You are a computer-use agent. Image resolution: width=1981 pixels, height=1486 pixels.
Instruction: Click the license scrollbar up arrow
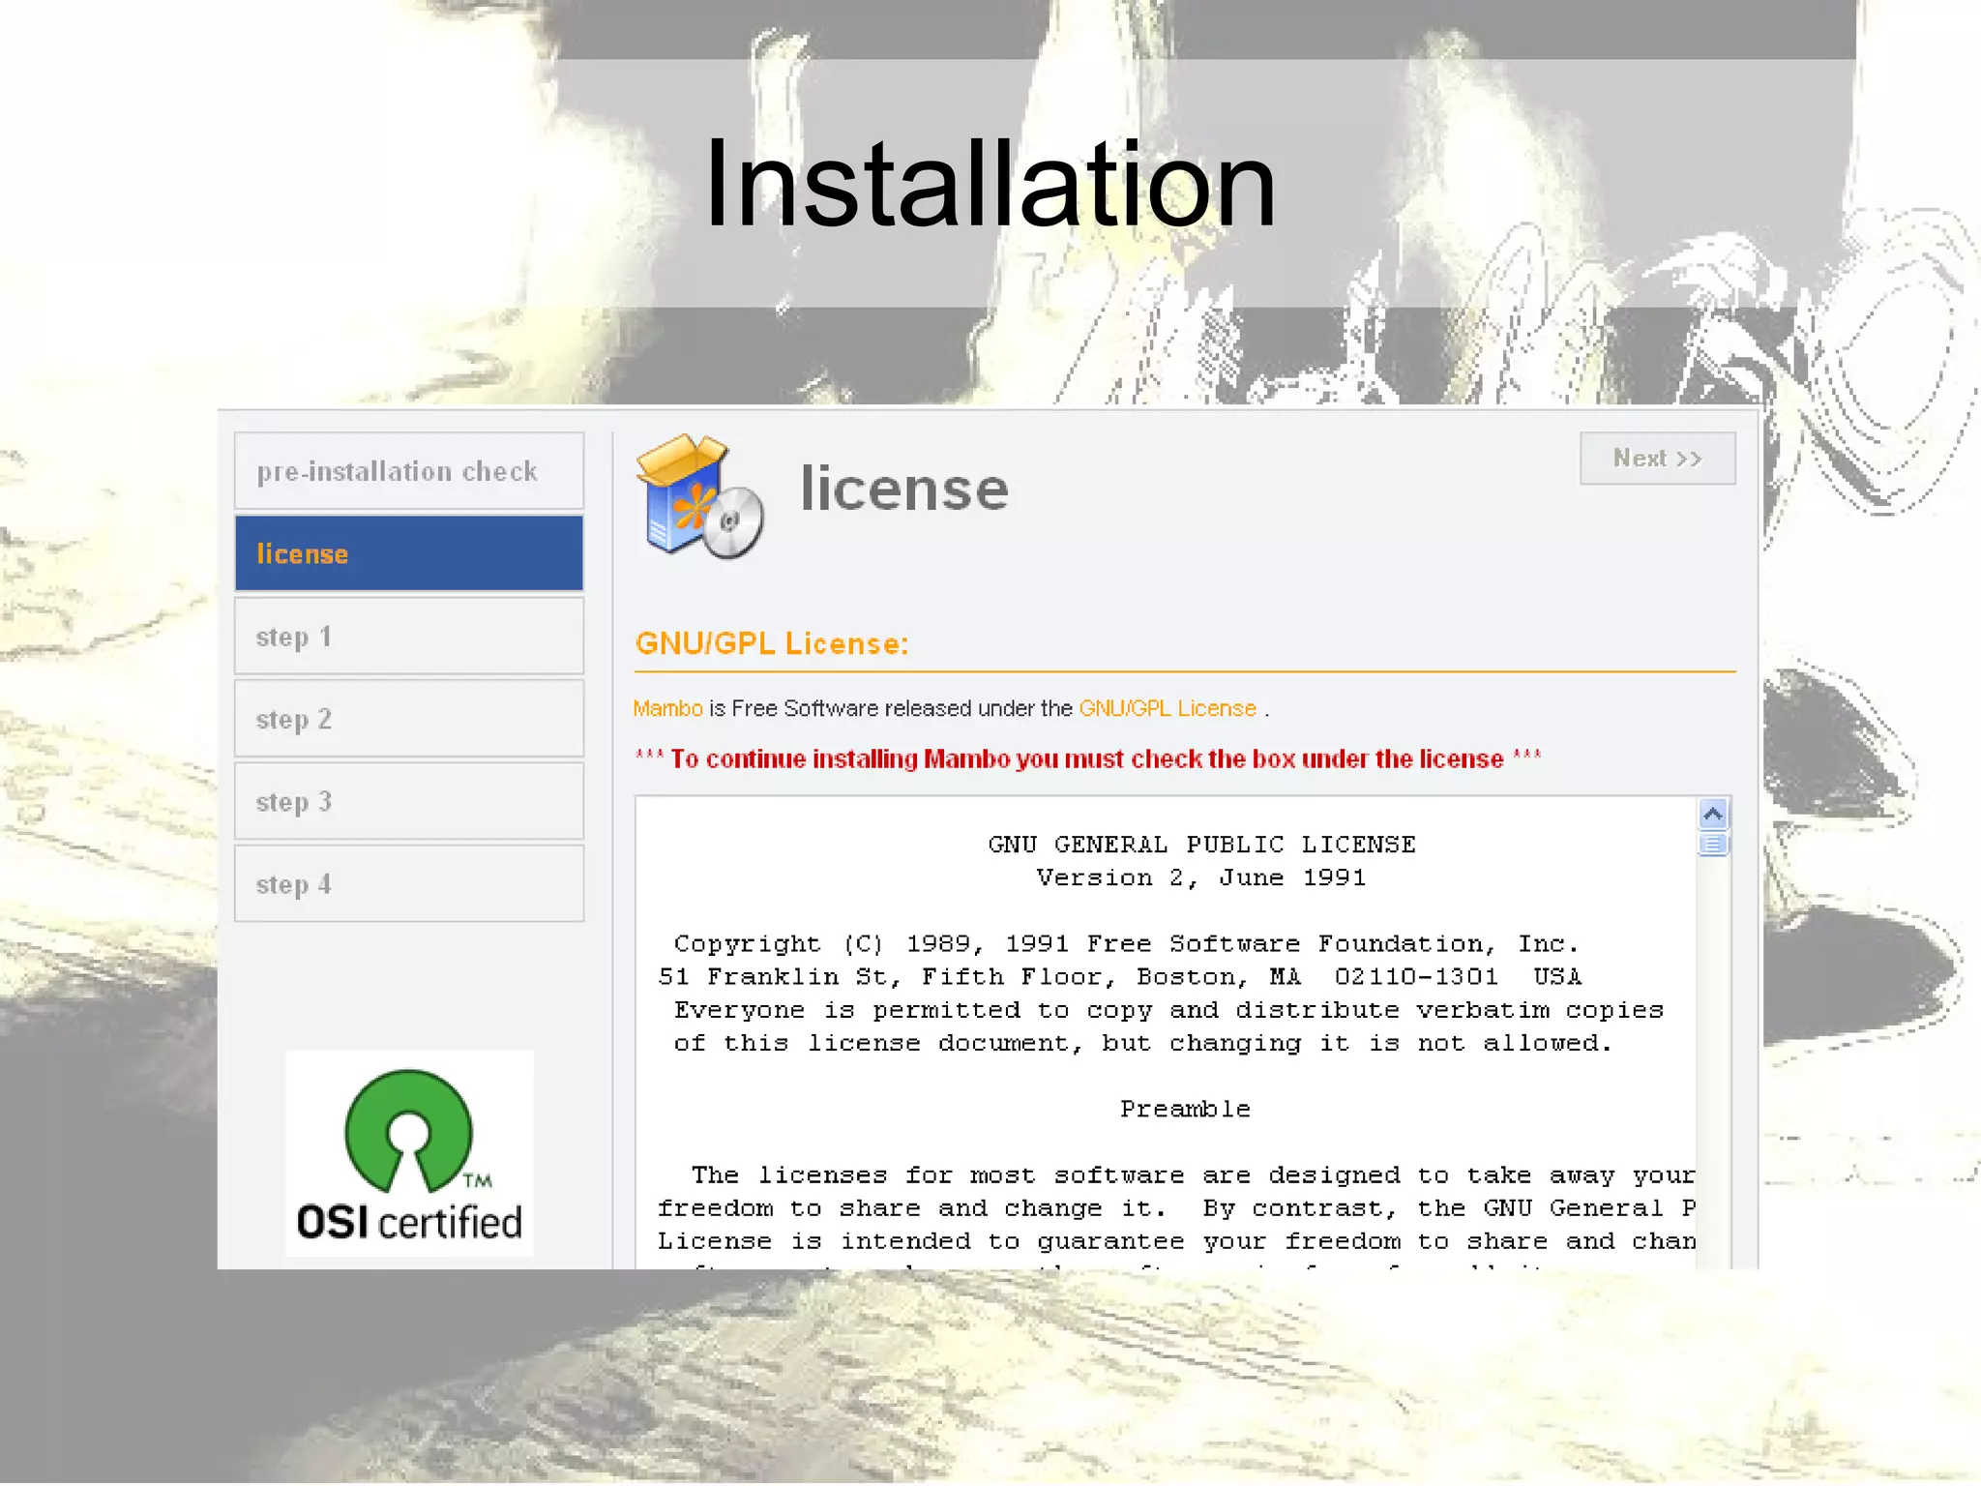1713,815
